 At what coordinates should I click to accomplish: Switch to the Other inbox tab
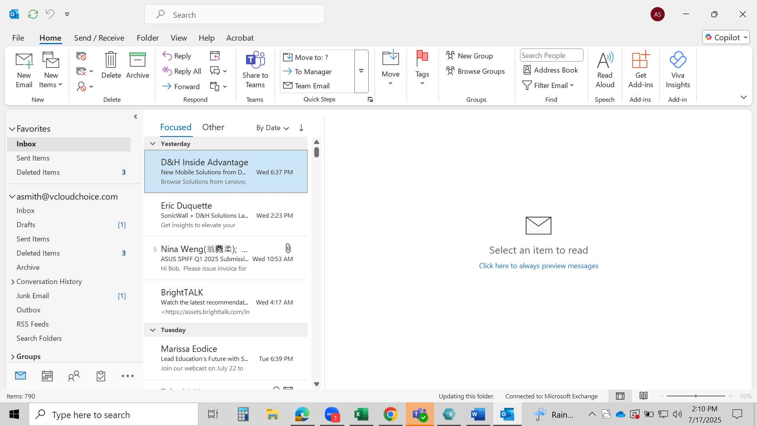213,127
